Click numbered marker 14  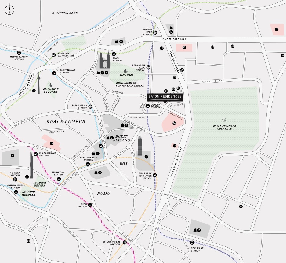[x=174, y=123]
